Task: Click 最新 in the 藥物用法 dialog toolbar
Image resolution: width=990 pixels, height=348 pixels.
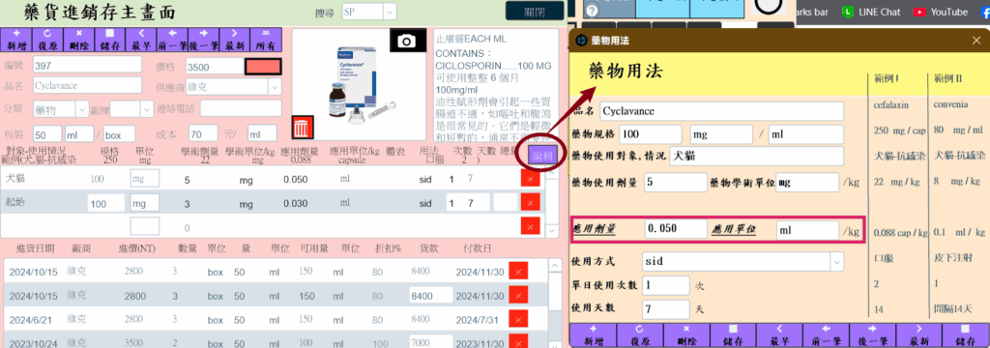Action: 918,334
